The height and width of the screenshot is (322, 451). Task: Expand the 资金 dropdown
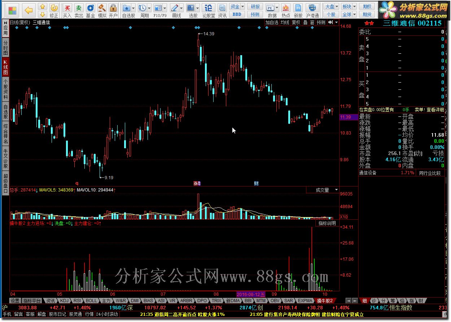pyautogui.click(x=242, y=6)
